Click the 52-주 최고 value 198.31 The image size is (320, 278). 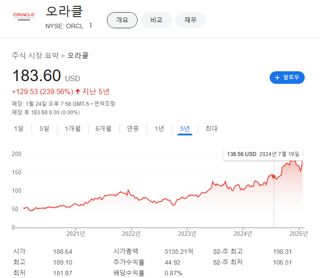282,252
